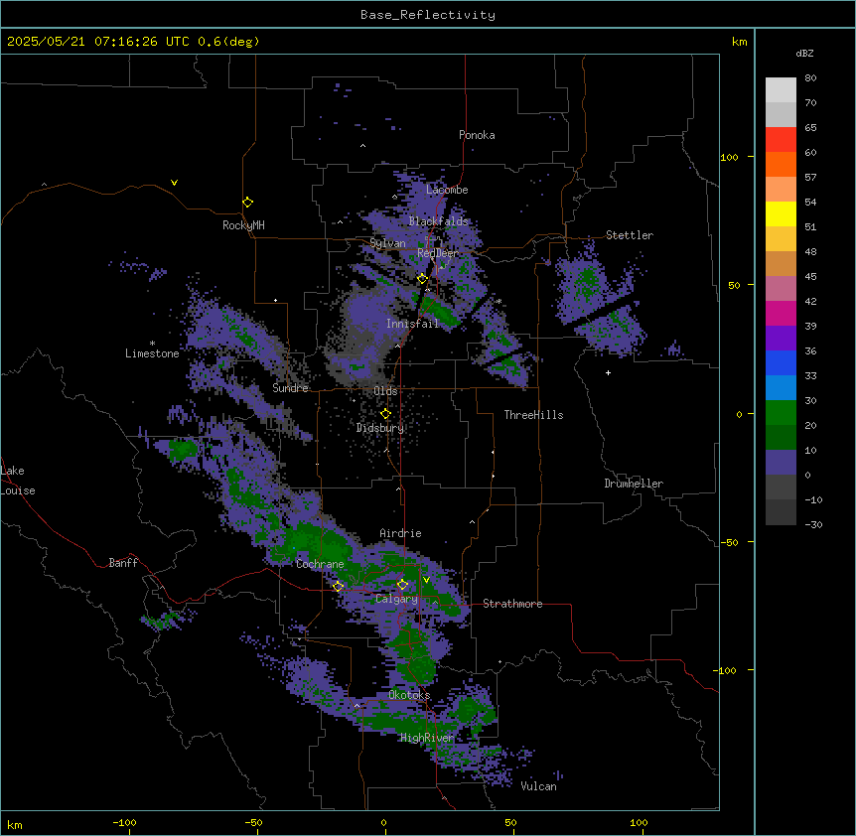Screen dimensions: 856x836
Task: Click the lightest grey swatch at top of legend
Action: pos(781,90)
